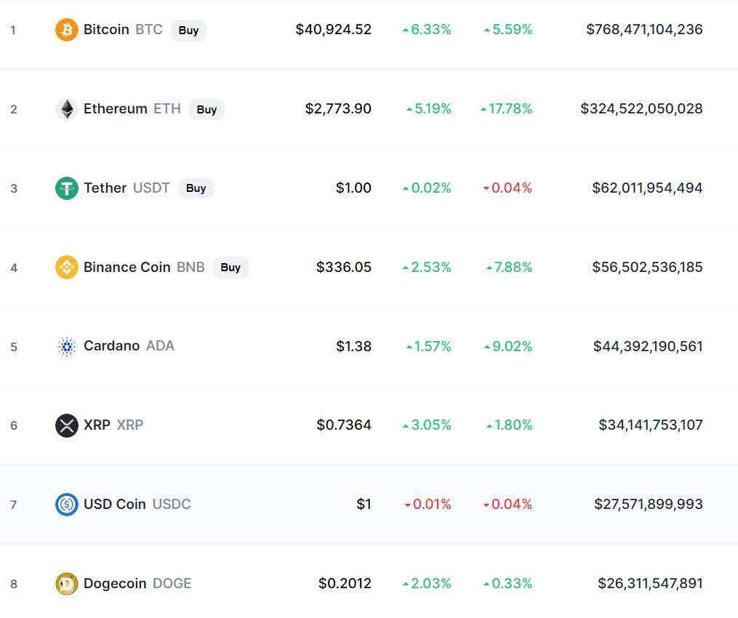Open the Cardano coin name link

coord(111,346)
